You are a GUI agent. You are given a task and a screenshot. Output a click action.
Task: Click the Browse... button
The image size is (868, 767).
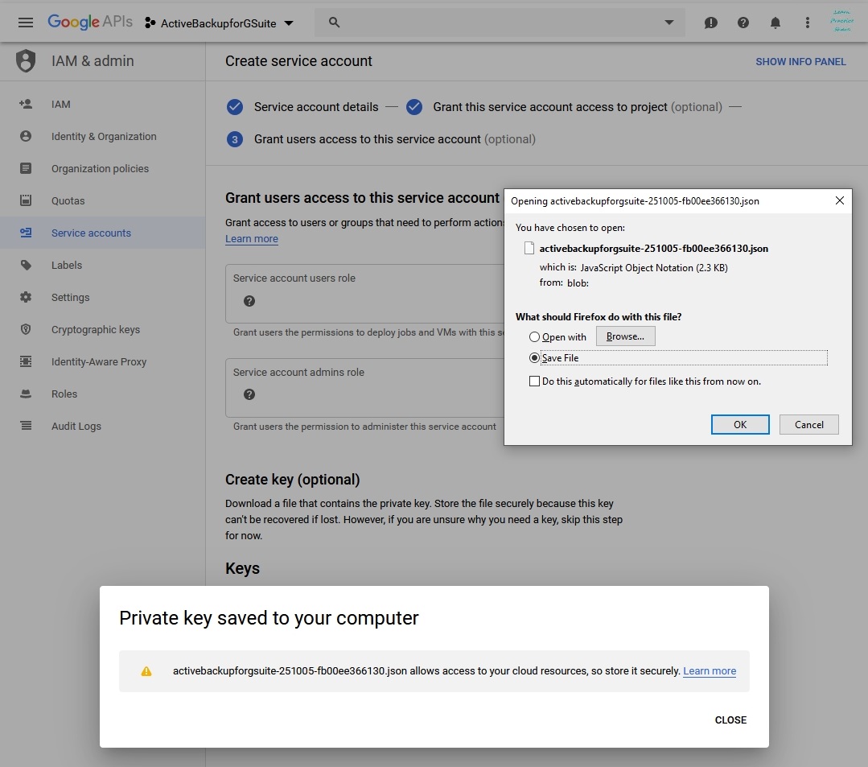click(x=625, y=336)
